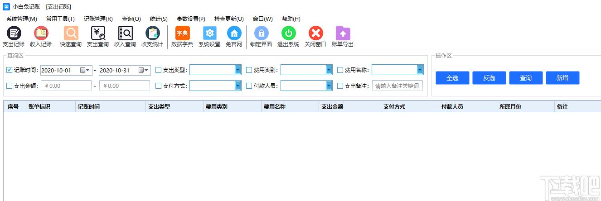Enable the 支出备注 checkbox
Viewport: 601px width, 201px height.
pos(340,86)
